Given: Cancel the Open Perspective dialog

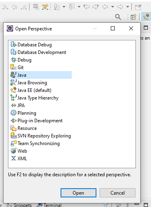Looking at the screenshot, I should coord(118,193).
